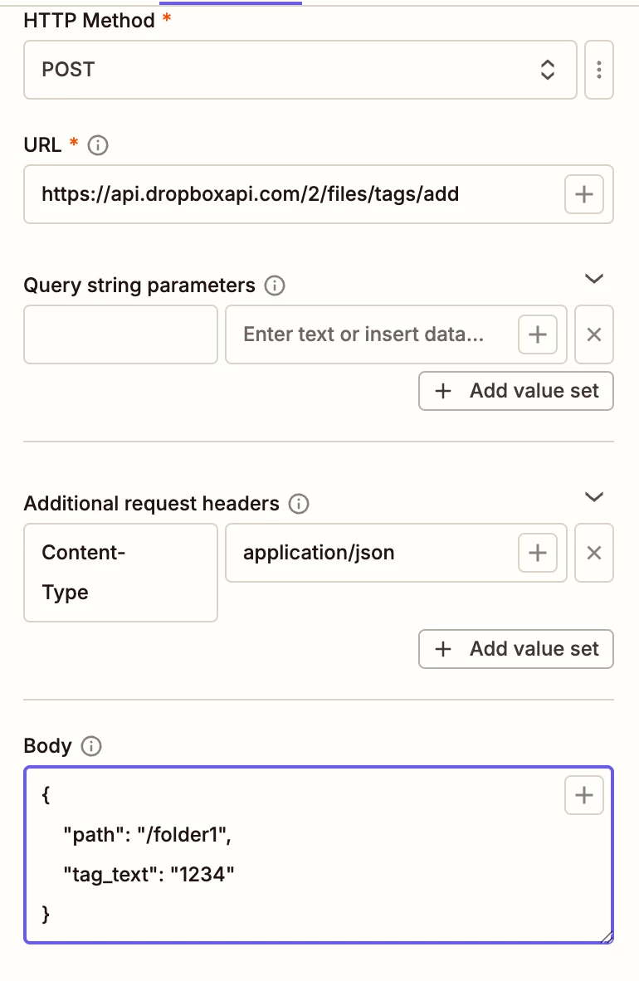Click the plus icon inside the Body field

tap(583, 795)
